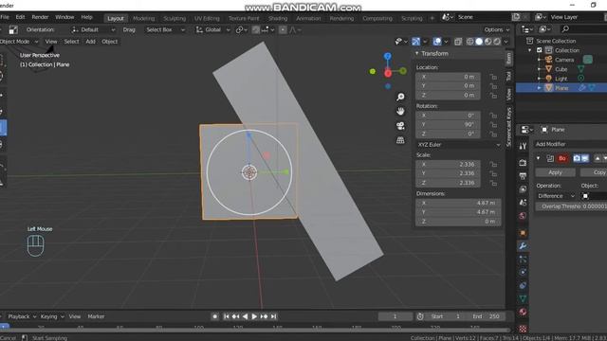Viewport: 607px width, 341px height.
Task: Open the Modifier properties wrench icon
Action: click(523, 246)
